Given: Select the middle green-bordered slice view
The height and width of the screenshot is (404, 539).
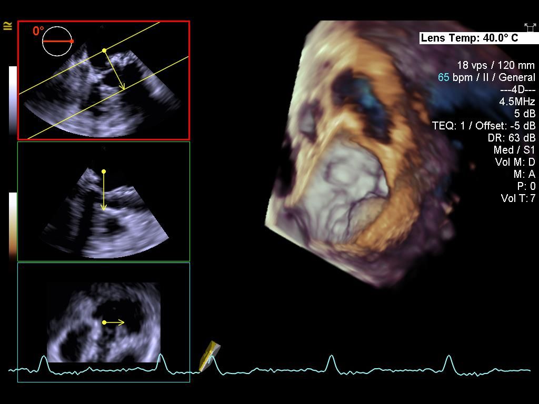Looking at the screenshot, I should [x=104, y=201].
